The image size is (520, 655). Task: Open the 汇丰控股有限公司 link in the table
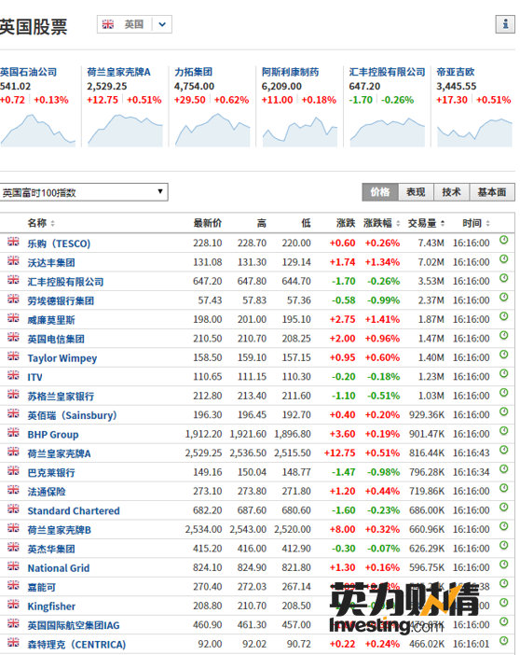[x=65, y=282]
